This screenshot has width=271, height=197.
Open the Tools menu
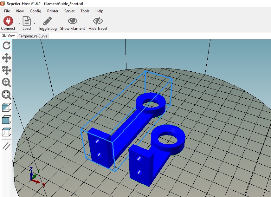tap(85, 11)
